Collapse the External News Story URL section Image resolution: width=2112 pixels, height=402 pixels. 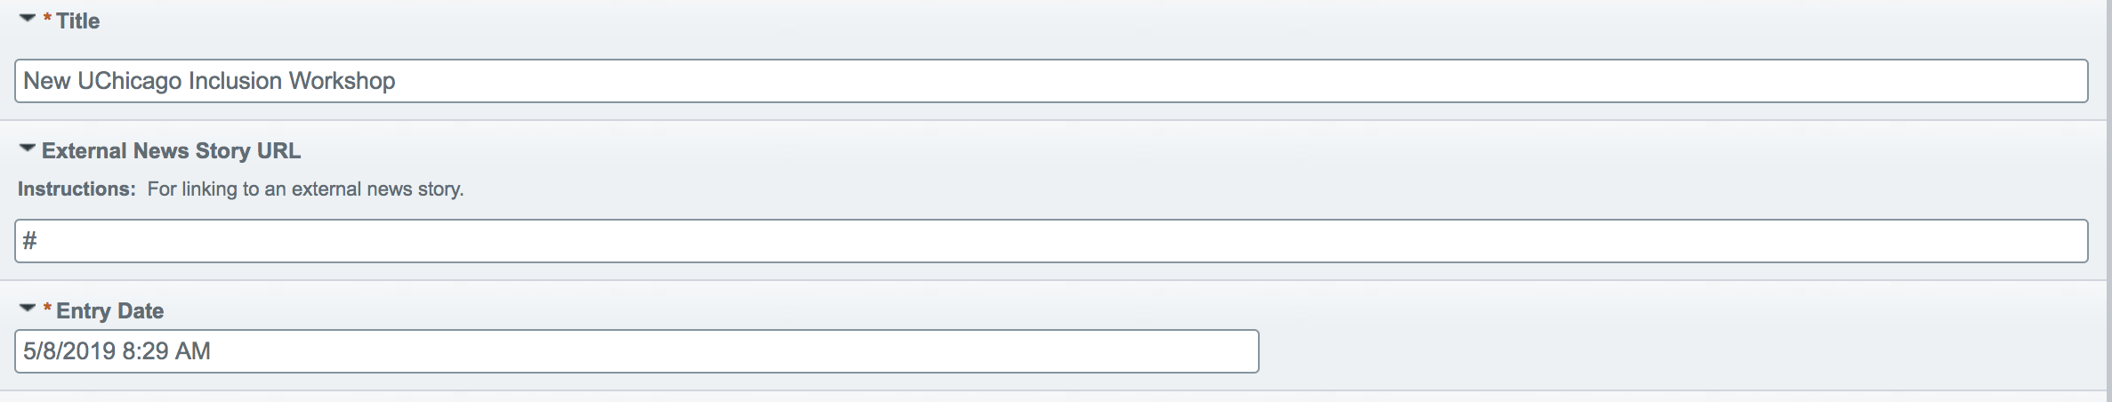pyautogui.click(x=28, y=149)
